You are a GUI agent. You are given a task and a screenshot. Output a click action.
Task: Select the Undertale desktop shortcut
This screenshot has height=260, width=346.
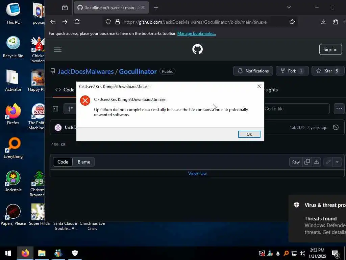(13, 181)
